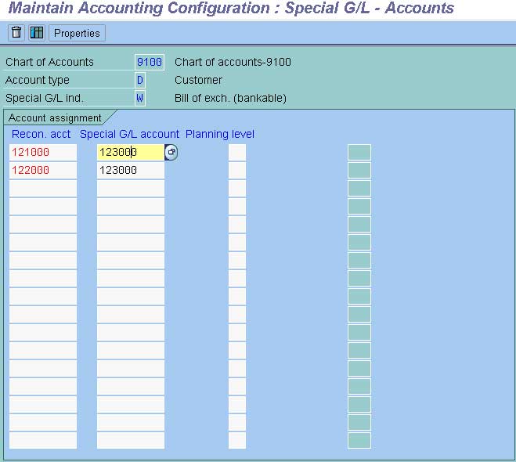Click the Planning level column header
Image resolution: width=516 pixels, height=462 pixels.
(220, 134)
